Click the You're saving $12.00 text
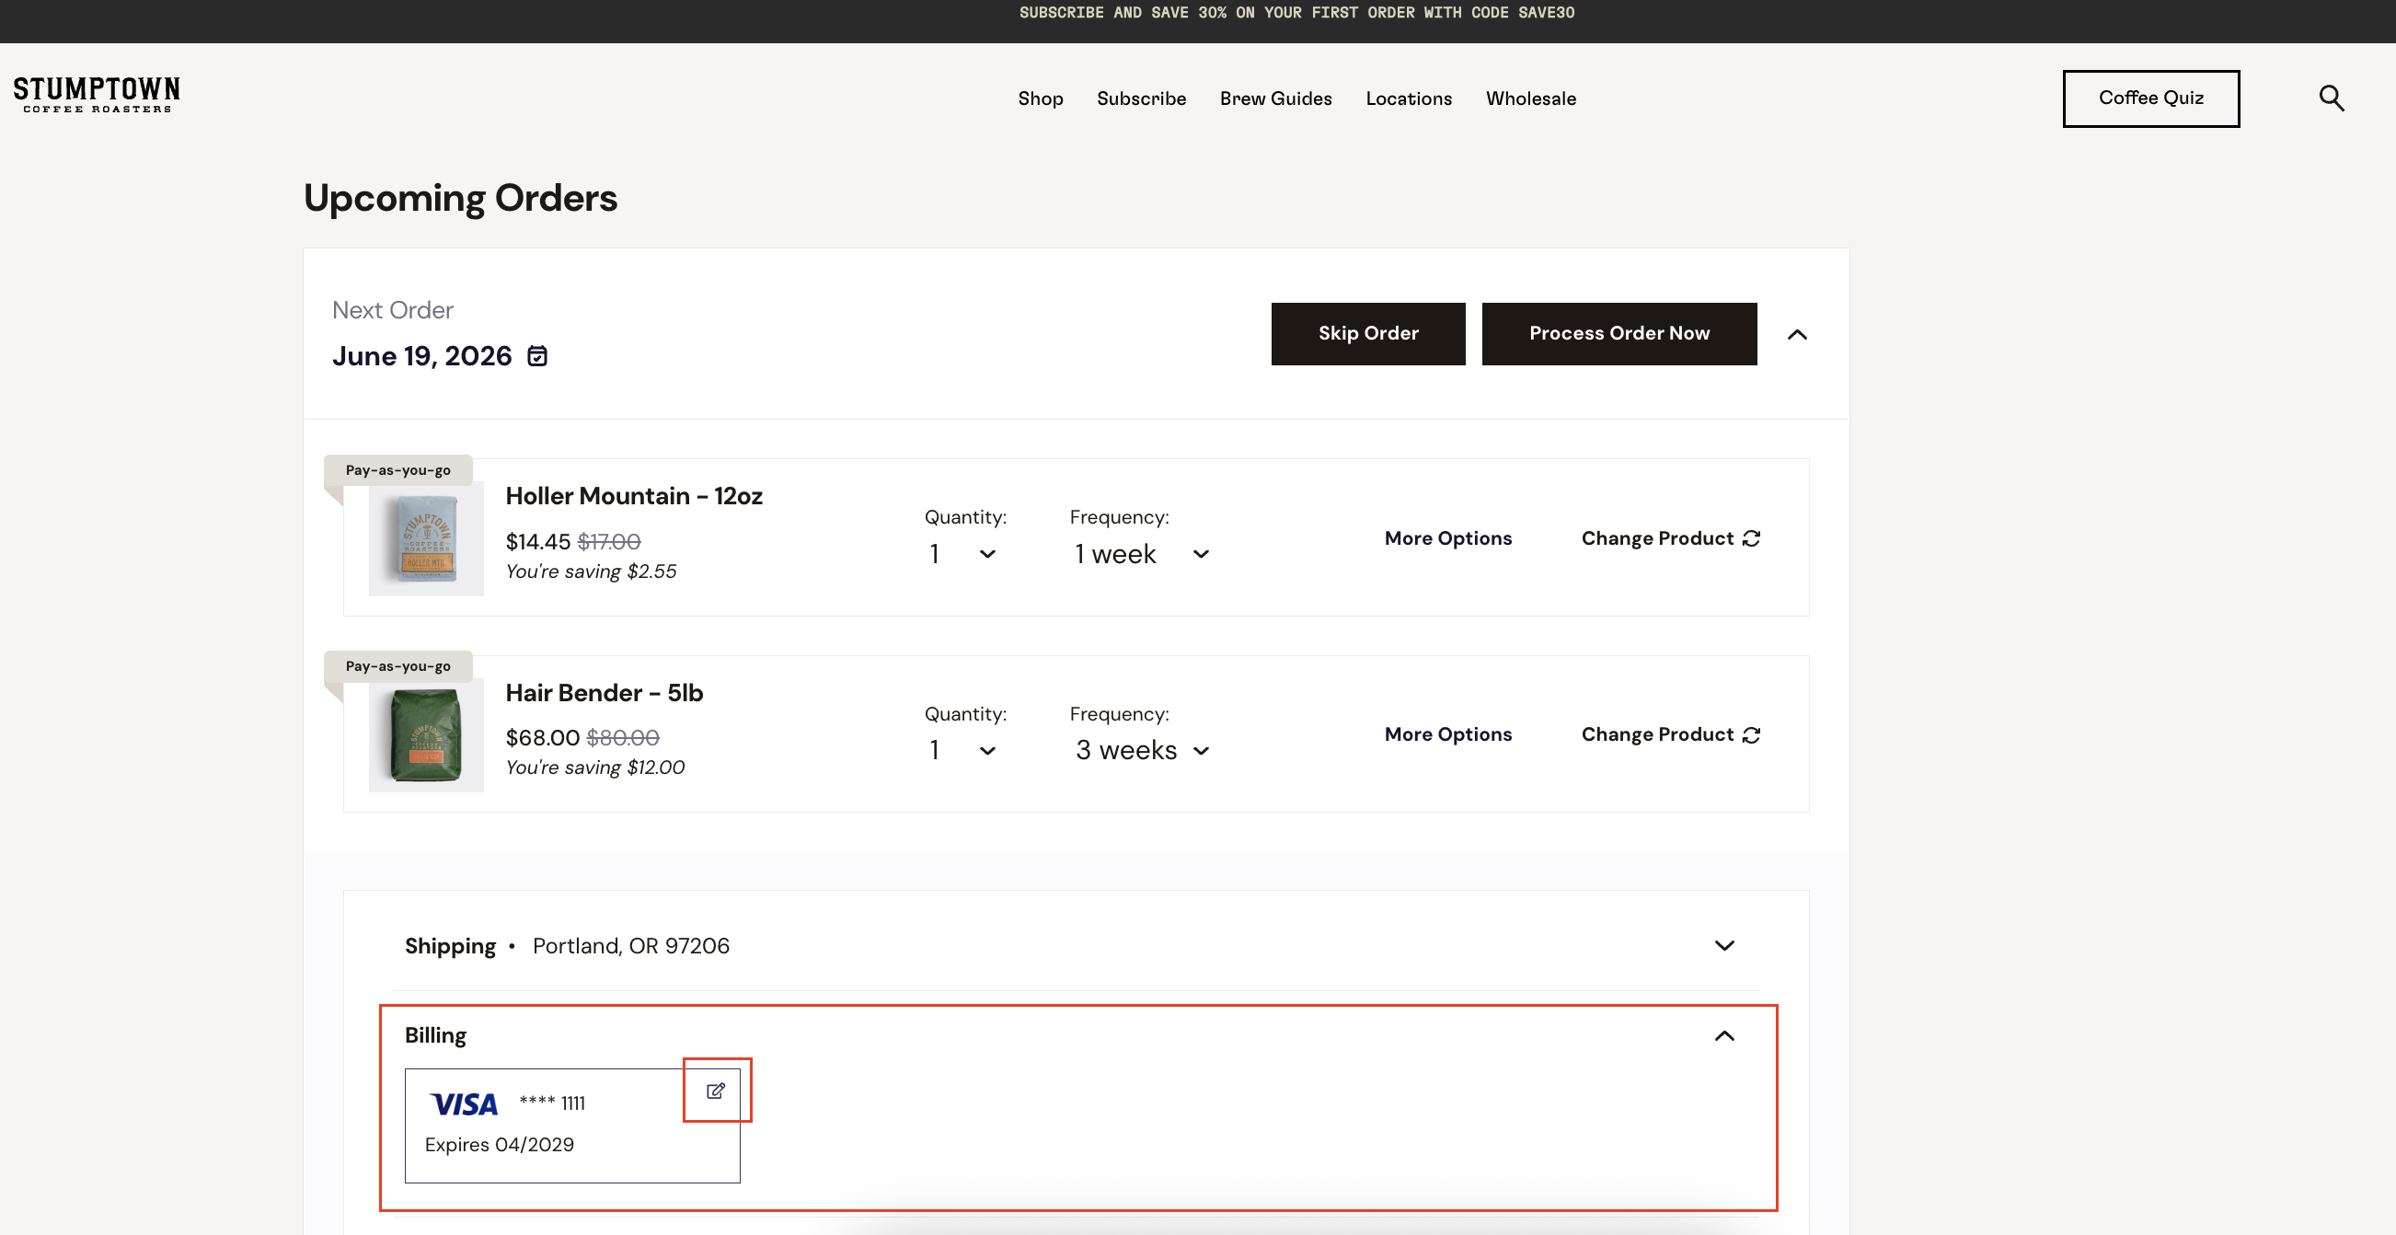This screenshot has height=1235, width=2396. pyautogui.click(x=595, y=768)
